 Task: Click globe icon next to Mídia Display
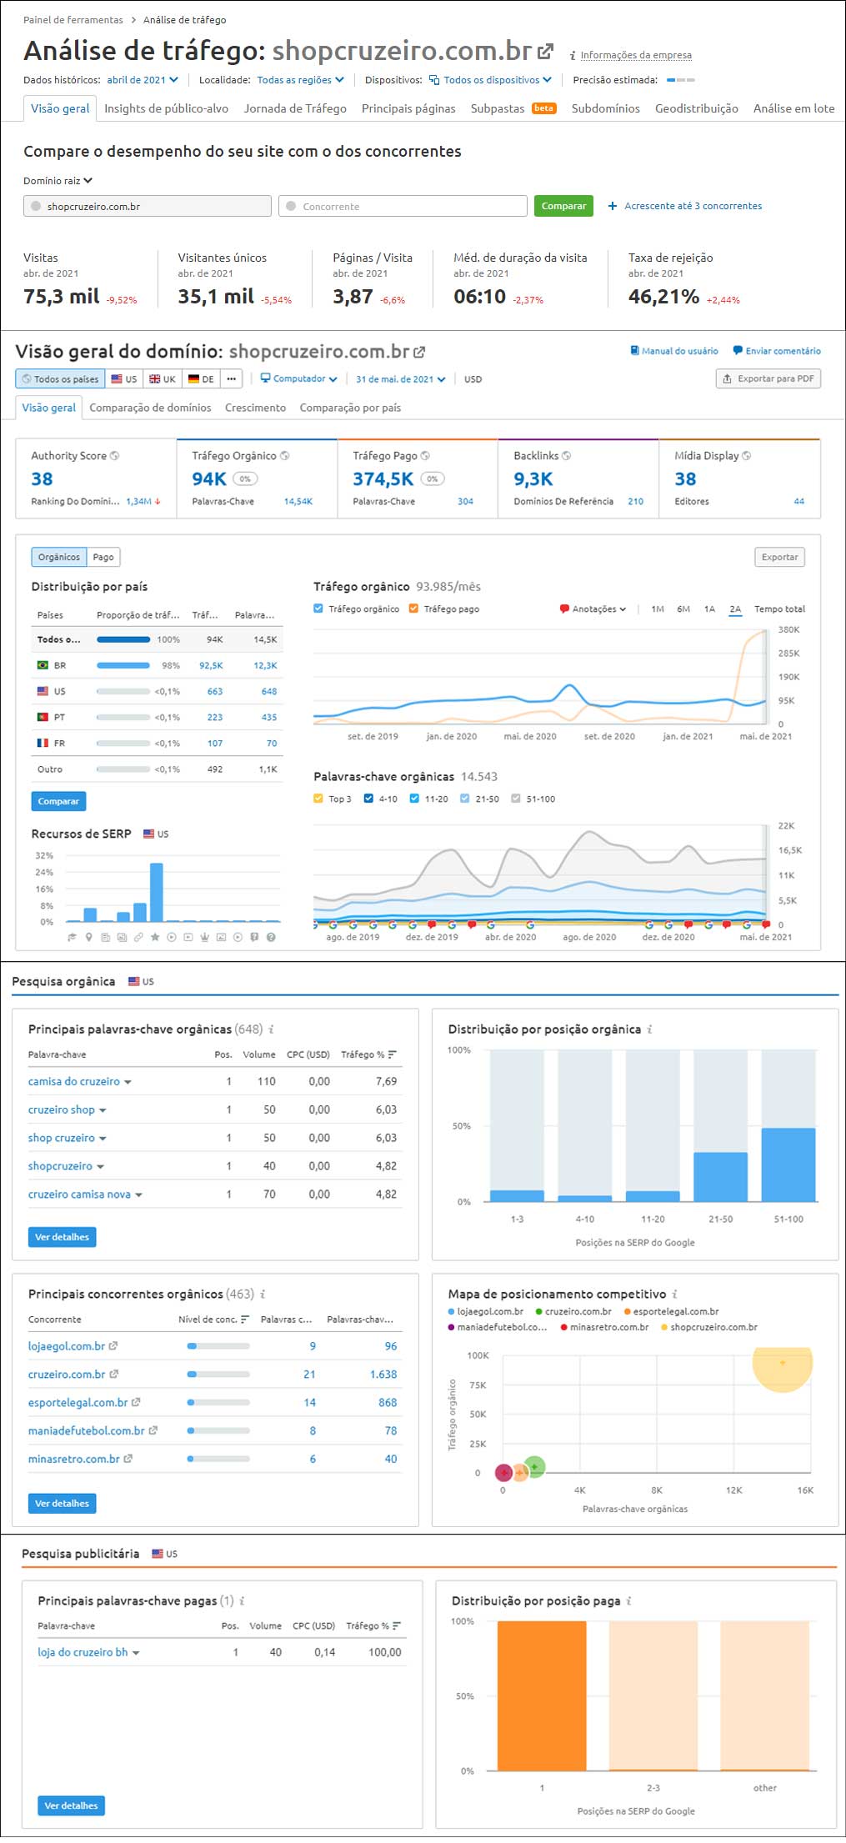click(747, 456)
